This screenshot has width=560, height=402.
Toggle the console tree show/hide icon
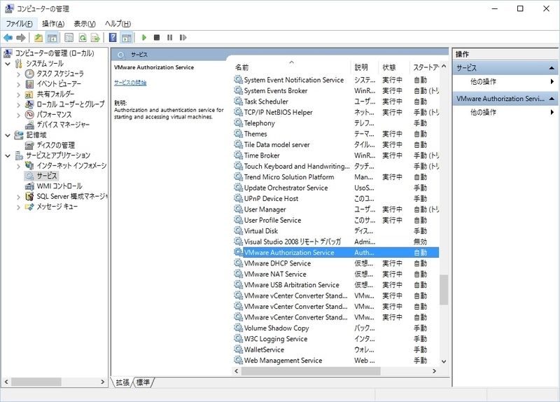[52, 38]
